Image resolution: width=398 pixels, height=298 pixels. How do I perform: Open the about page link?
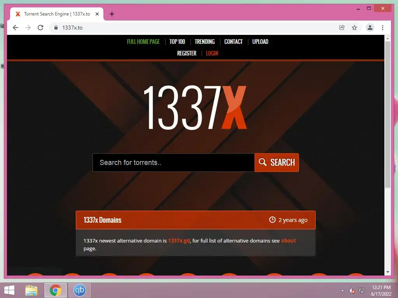tap(288, 241)
